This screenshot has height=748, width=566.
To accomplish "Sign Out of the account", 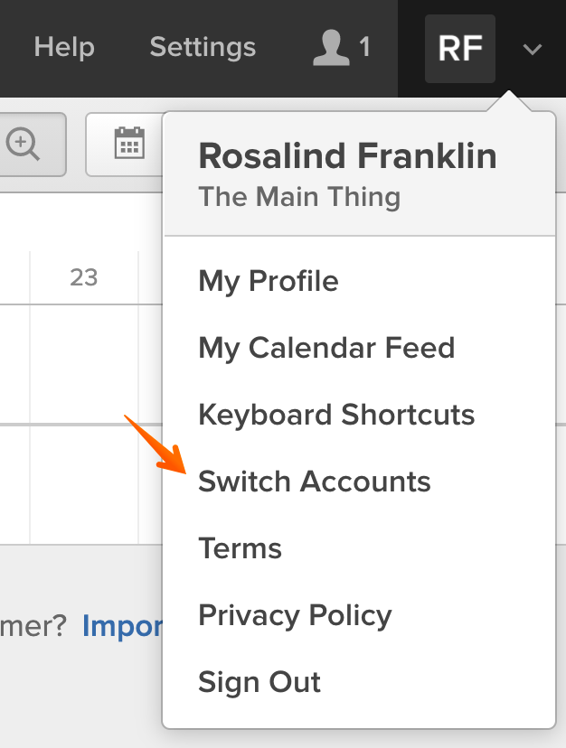I will 259,681.
